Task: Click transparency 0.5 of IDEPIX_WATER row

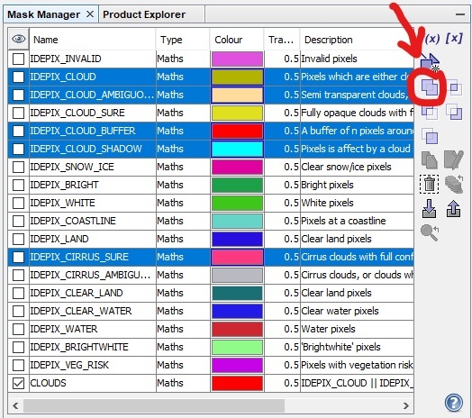Action: (x=291, y=329)
